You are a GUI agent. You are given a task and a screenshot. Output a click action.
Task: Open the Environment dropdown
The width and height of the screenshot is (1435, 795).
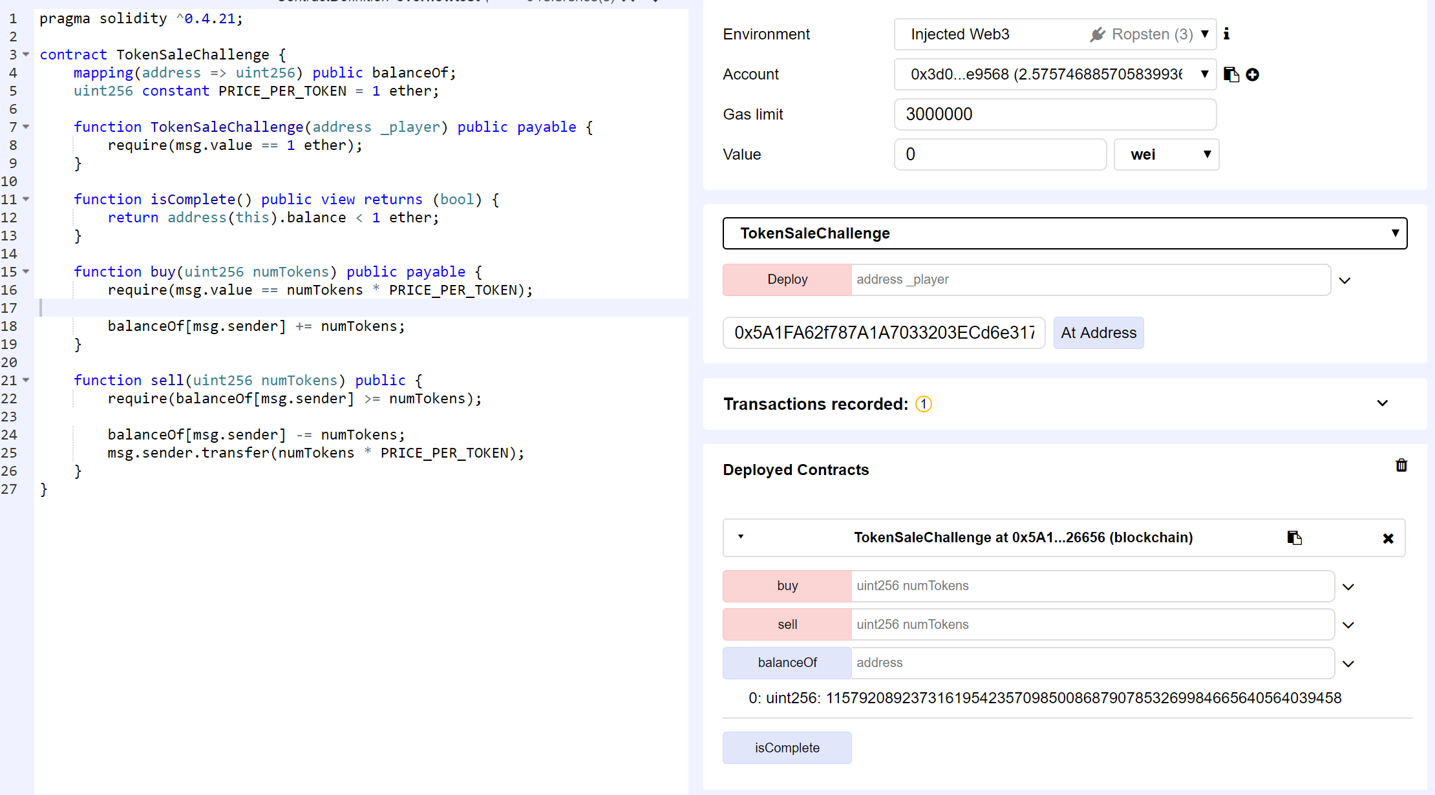coord(1055,34)
